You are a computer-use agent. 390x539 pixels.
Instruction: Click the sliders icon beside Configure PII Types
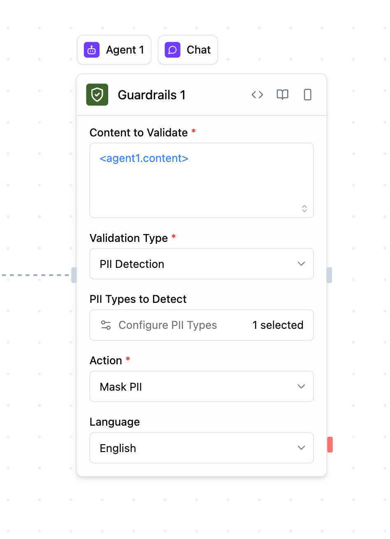click(106, 325)
